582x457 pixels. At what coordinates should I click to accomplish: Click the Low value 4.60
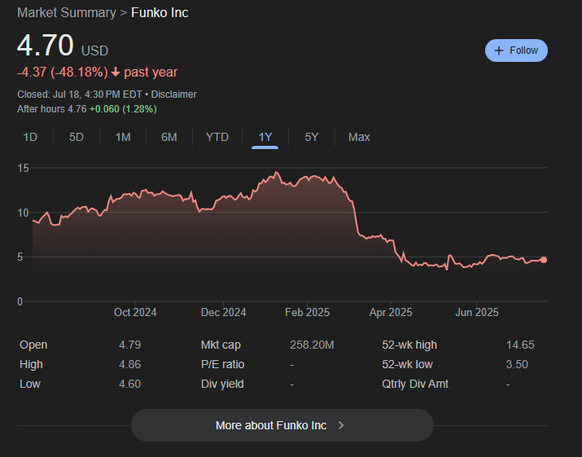[129, 384]
